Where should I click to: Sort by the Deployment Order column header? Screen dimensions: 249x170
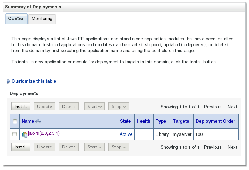215,121
